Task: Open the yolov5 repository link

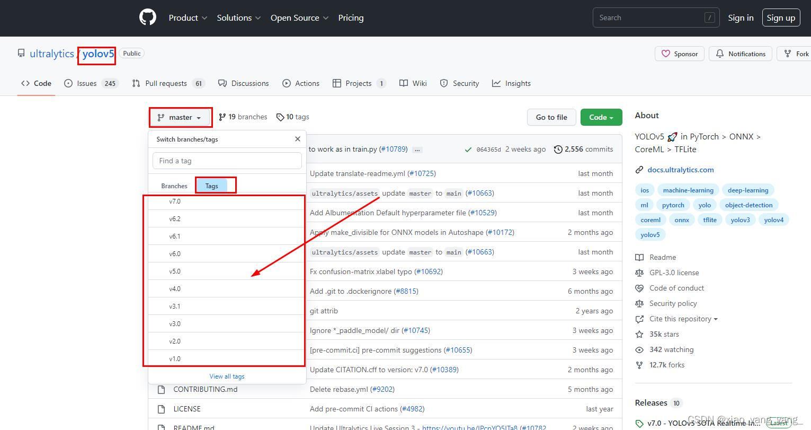Action: 98,54
